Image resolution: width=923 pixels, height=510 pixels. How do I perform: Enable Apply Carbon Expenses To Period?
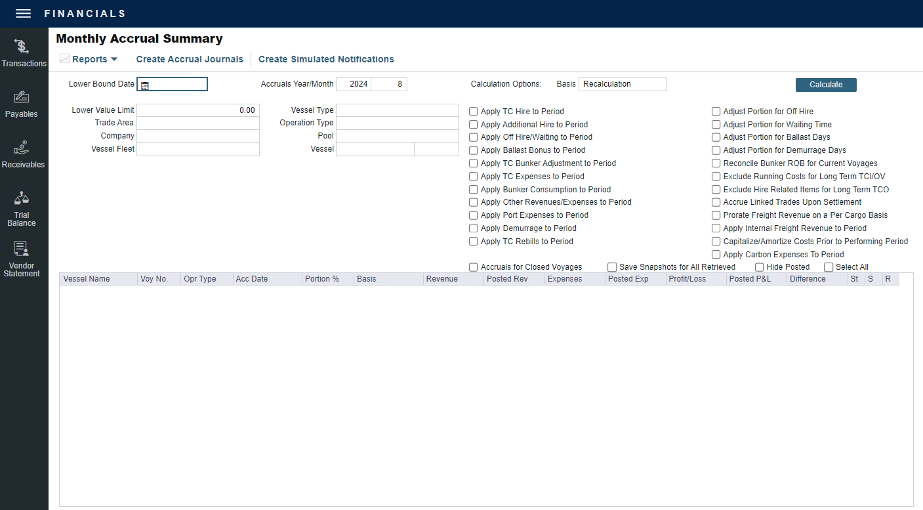(716, 255)
